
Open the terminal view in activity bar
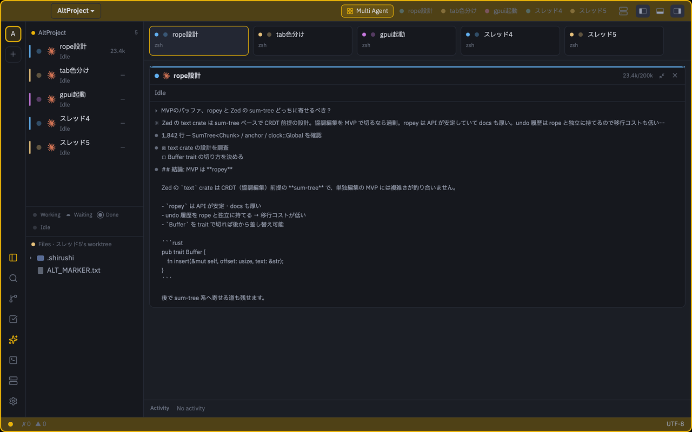(x=13, y=360)
